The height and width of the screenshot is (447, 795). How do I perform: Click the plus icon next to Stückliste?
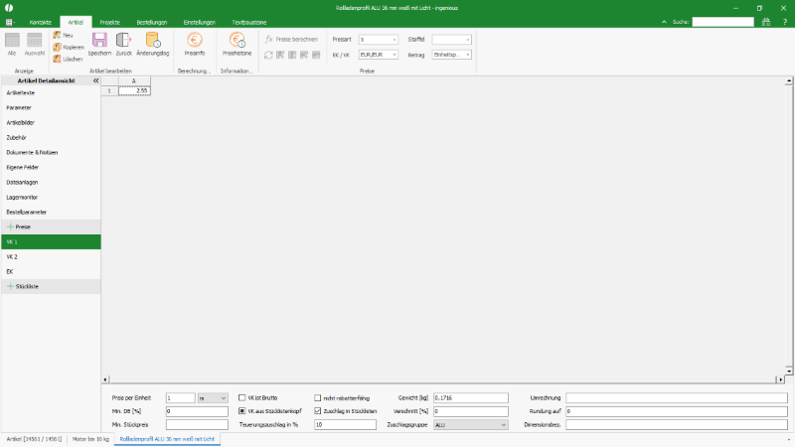[x=10, y=286]
